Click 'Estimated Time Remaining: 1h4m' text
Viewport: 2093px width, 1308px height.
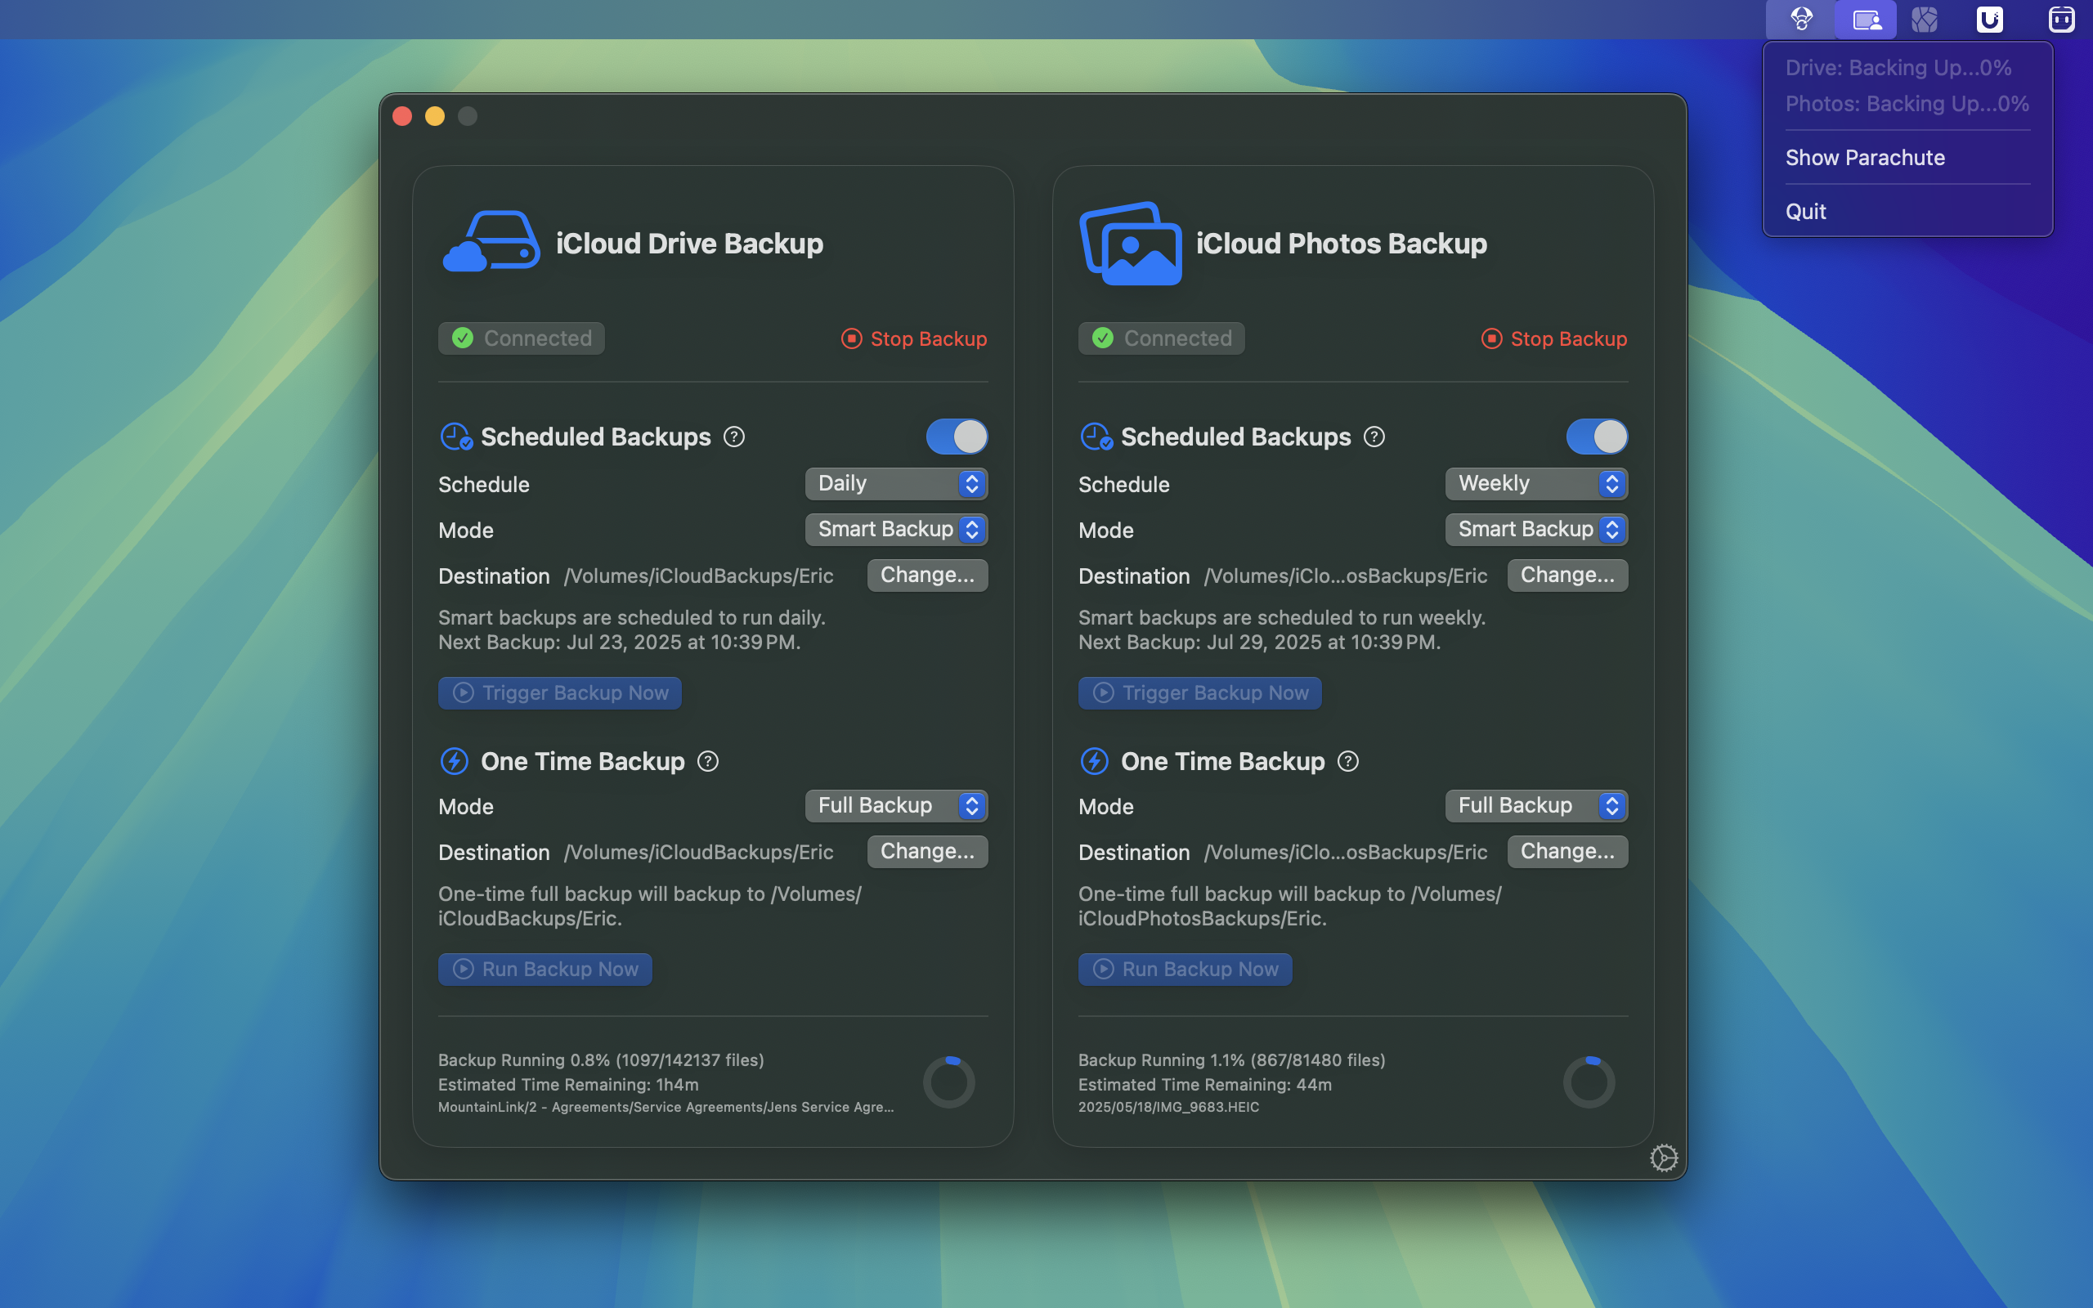pos(568,1084)
